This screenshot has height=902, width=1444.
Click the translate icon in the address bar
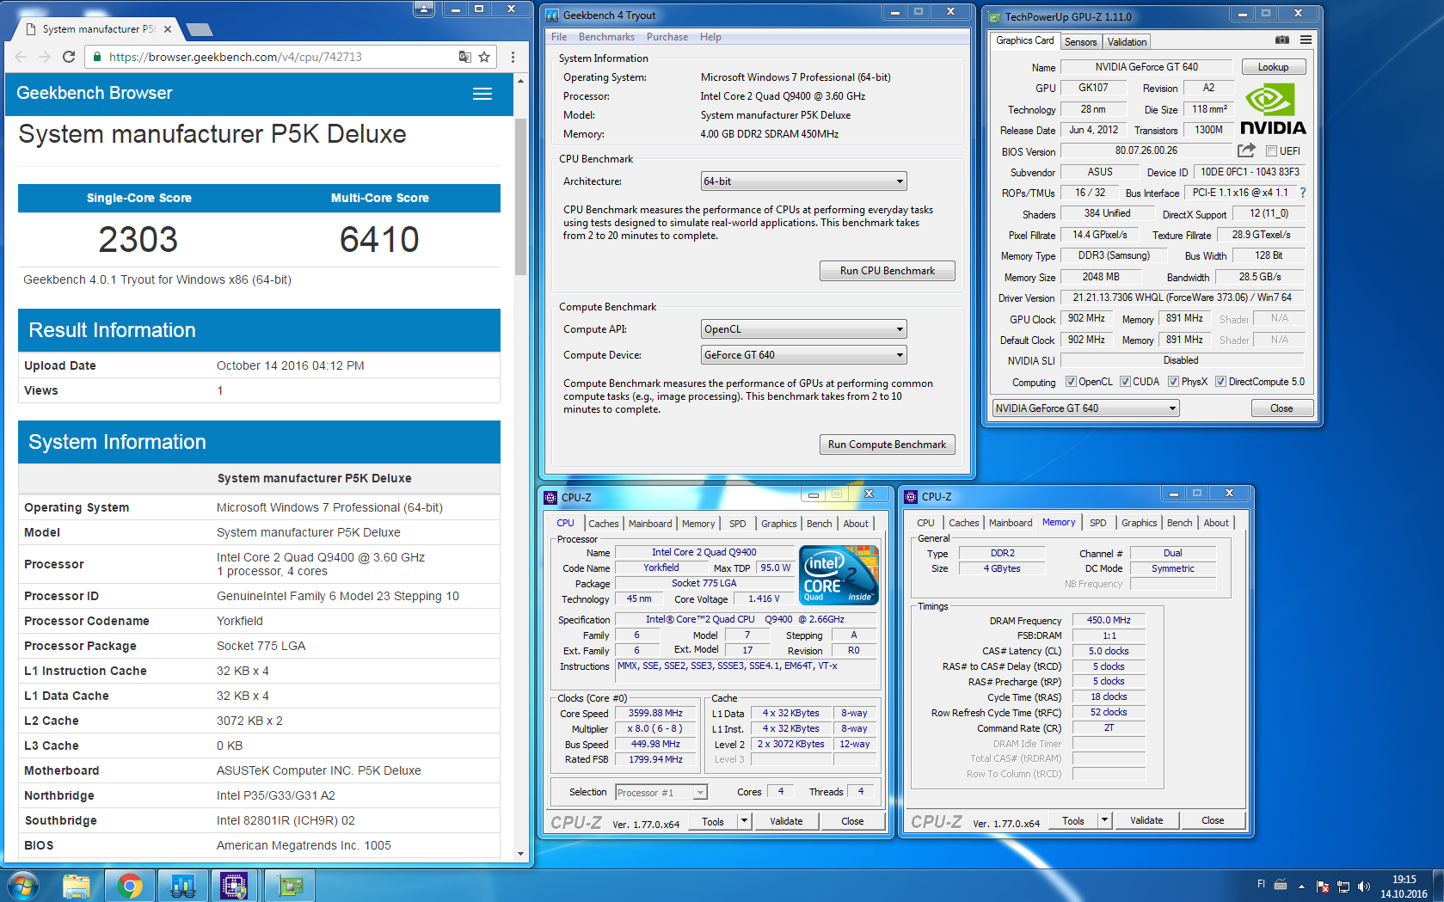[464, 57]
